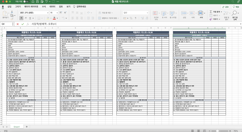
Task: Expand the 자동 합계 autosum dropdown arrow
Action: click(221, 12)
